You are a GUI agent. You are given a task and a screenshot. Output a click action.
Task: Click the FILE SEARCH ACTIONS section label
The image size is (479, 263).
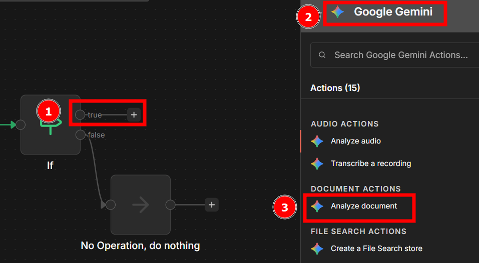click(359, 231)
